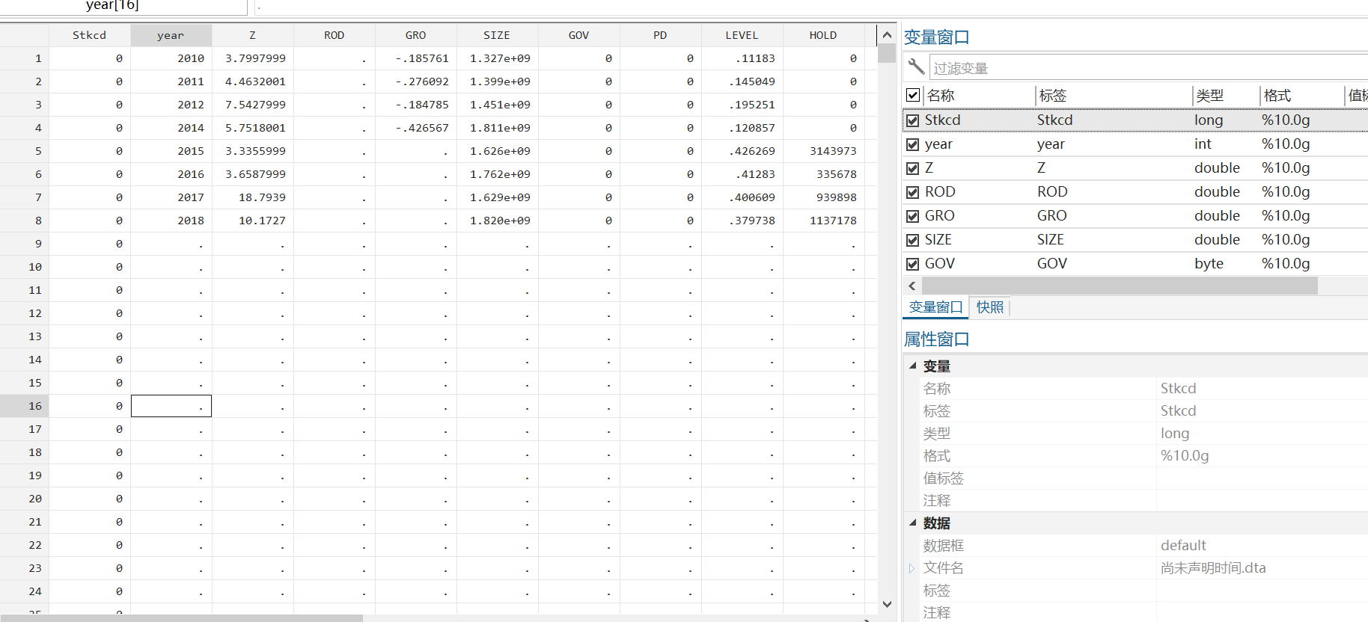
Task: Toggle the ROD variable checkbox
Action: coord(912,192)
